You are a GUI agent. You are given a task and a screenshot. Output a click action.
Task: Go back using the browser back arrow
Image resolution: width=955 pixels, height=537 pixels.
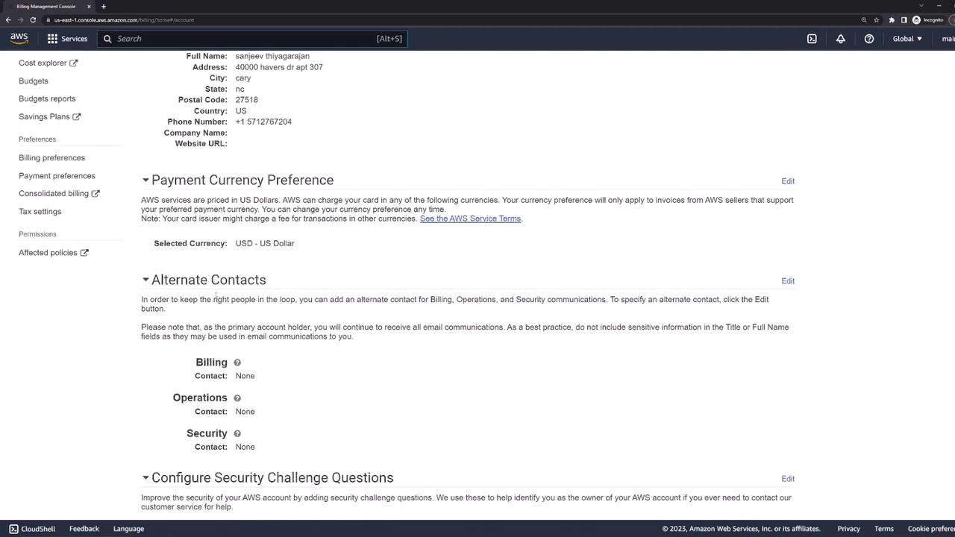pos(8,20)
